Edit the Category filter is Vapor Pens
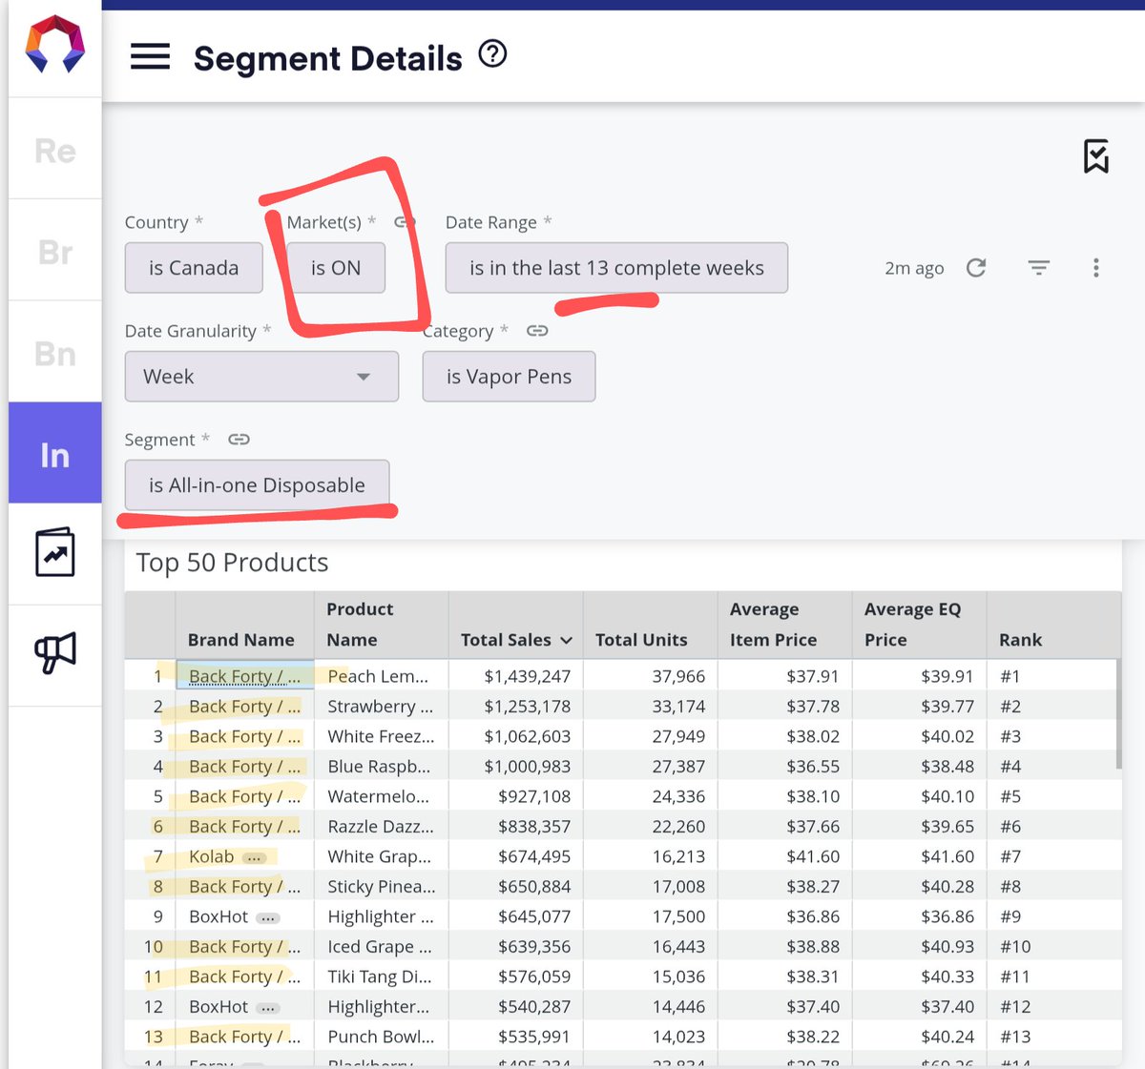 pos(509,377)
